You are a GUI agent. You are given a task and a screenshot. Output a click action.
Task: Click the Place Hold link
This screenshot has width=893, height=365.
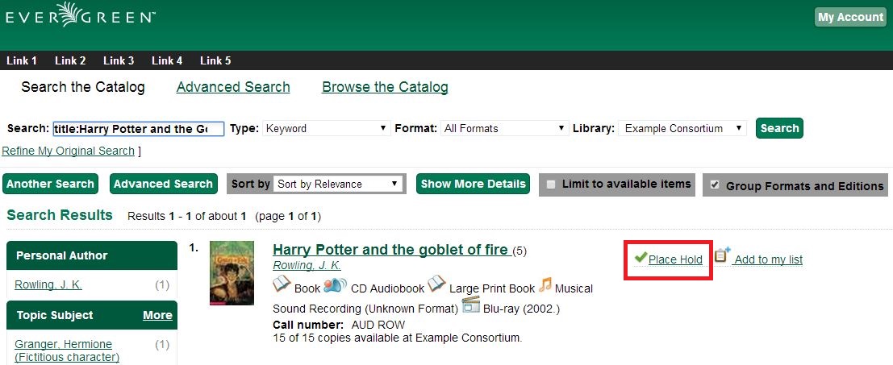coord(675,259)
